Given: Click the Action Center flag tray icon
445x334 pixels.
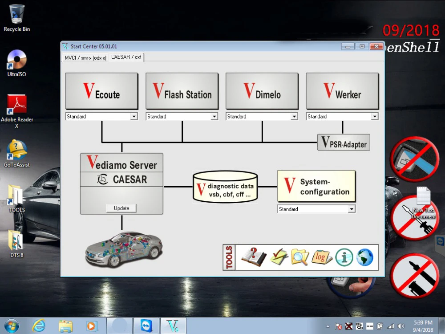Looking at the screenshot, I should (x=338, y=326).
